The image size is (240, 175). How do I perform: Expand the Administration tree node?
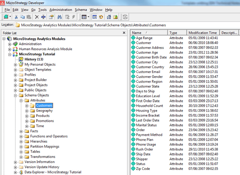tap(10, 44)
